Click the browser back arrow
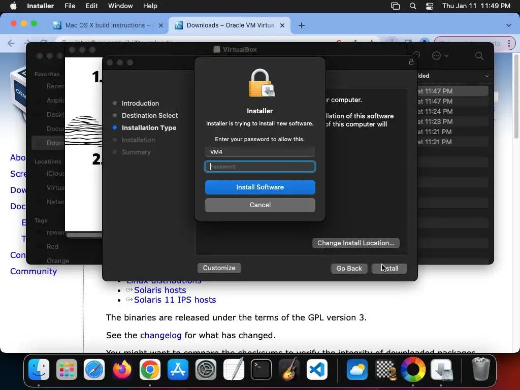Viewport: 520px width, 390px height. pos(11,43)
